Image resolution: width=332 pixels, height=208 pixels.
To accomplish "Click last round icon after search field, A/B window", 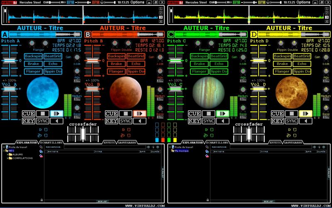I will pyautogui.click(x=158, y=147).
